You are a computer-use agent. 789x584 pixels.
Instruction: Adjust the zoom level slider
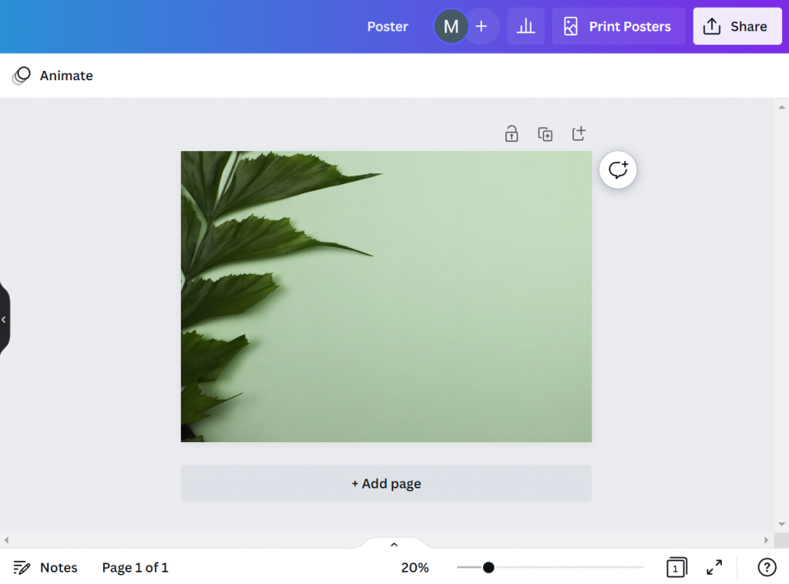[x=488, y=567]
